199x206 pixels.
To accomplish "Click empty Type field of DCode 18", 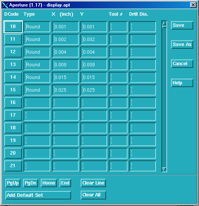I will coord(37,128).
